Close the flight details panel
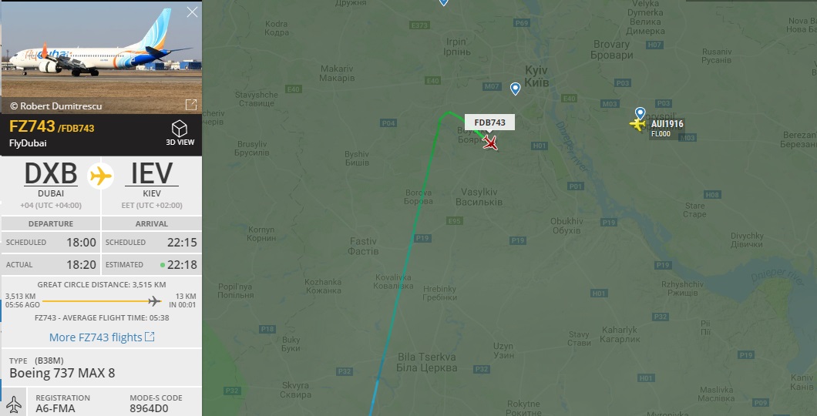Screen dimensions: 817x416 (x=192, y=12)
